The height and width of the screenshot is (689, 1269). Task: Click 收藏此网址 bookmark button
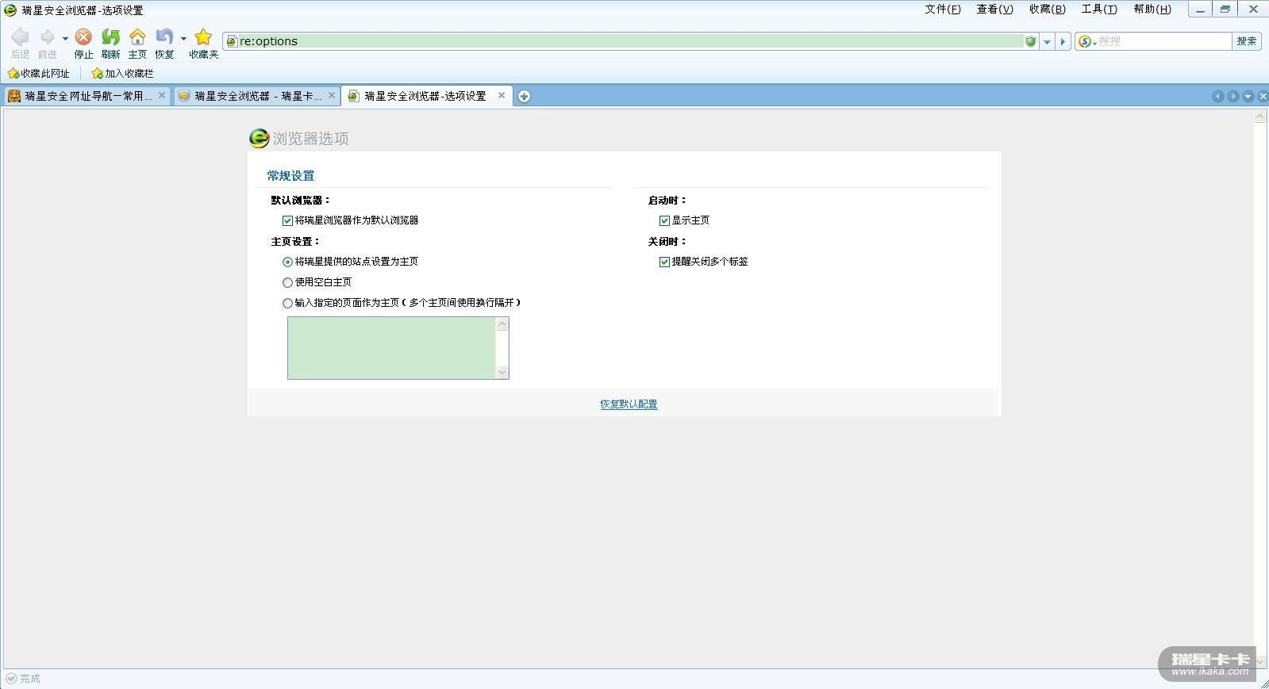tap(38, 74)
